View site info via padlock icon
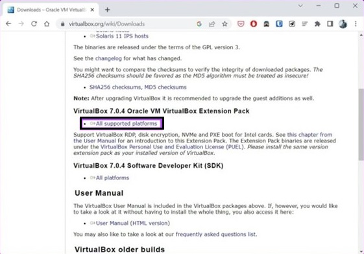This screenshot has height=254, width=364. tap(62, 24)
